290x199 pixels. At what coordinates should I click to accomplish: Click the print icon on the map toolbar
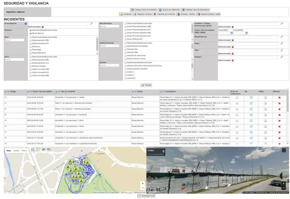click(43, 149)
